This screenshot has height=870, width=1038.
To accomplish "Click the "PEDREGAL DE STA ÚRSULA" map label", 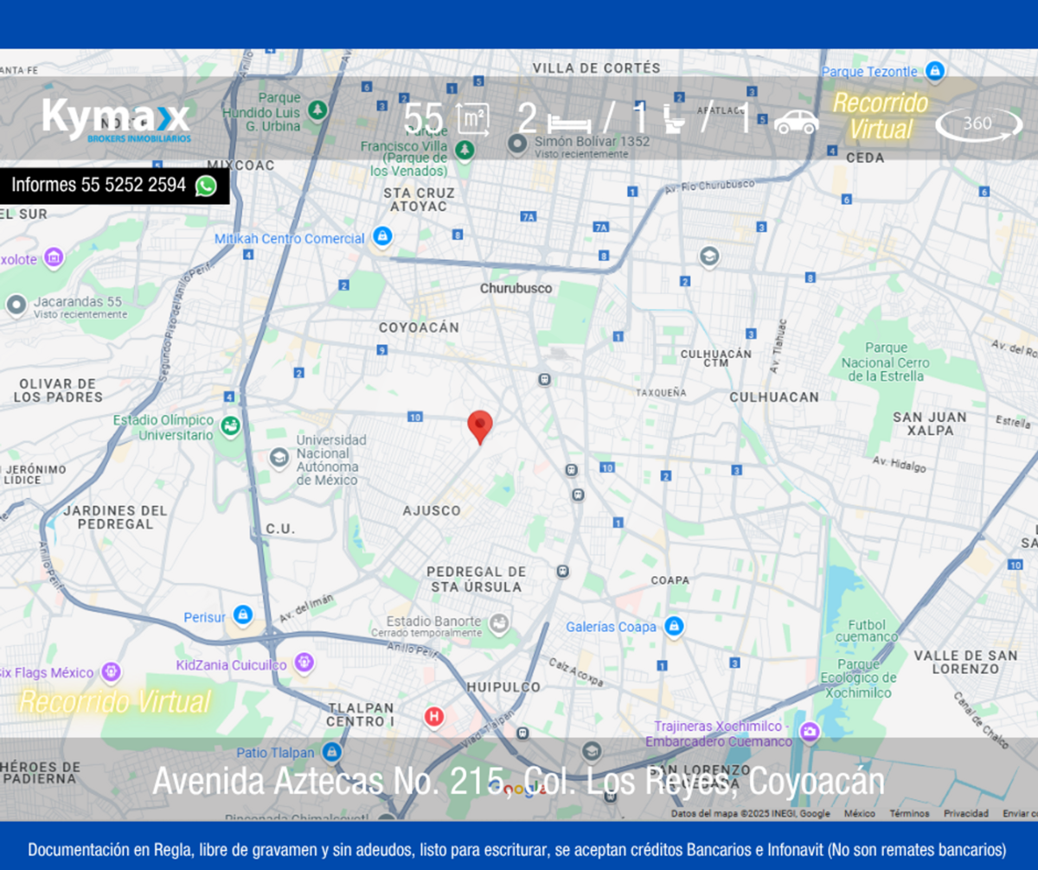I will 476,579.
